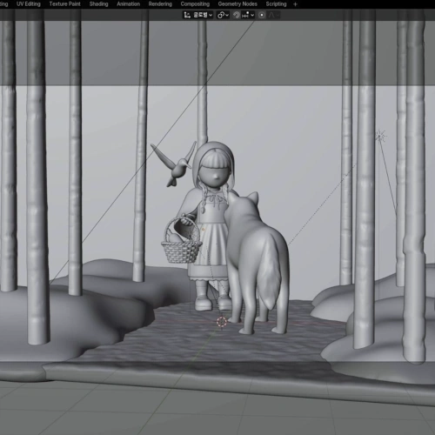Viewport: 435px width, 435px height.
Task: Toggle the snap magnet icon
Action: 237,15
